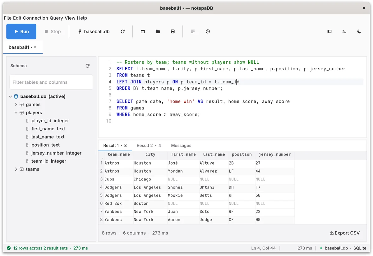Save the query with the floppy disk icon
The image size is (373, 256).
tap(173, 31)
